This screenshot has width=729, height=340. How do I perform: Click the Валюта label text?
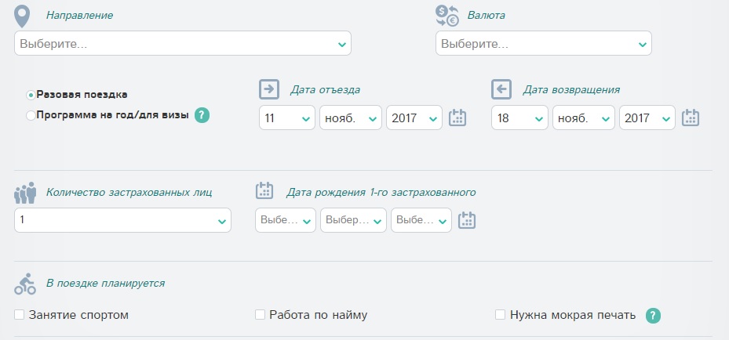[x=487, y=16]
